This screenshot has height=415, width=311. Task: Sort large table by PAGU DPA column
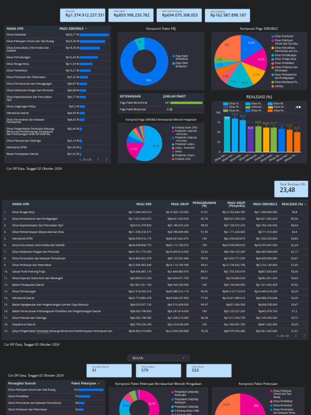click(144, 204)
